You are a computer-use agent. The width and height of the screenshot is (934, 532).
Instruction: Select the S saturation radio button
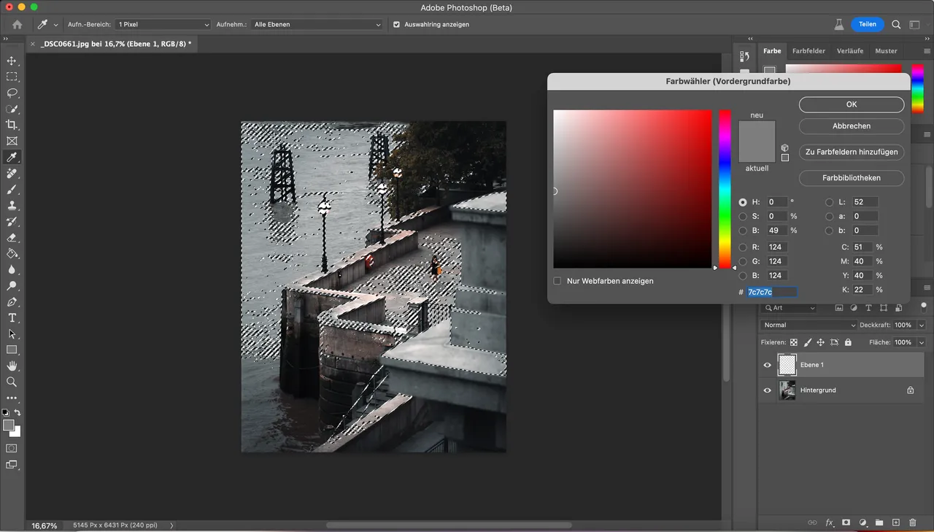tap(743, 216)
